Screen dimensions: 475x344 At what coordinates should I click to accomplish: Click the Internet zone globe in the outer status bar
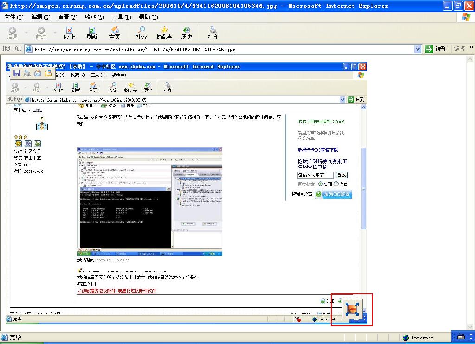click(405, 338)
